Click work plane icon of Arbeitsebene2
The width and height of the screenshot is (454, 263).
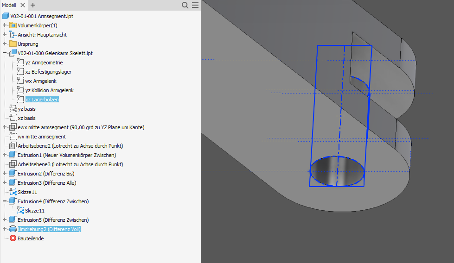click(x=13, y=146)
